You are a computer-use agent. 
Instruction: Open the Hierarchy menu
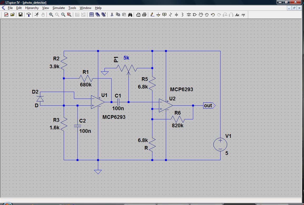pos(32,8)
